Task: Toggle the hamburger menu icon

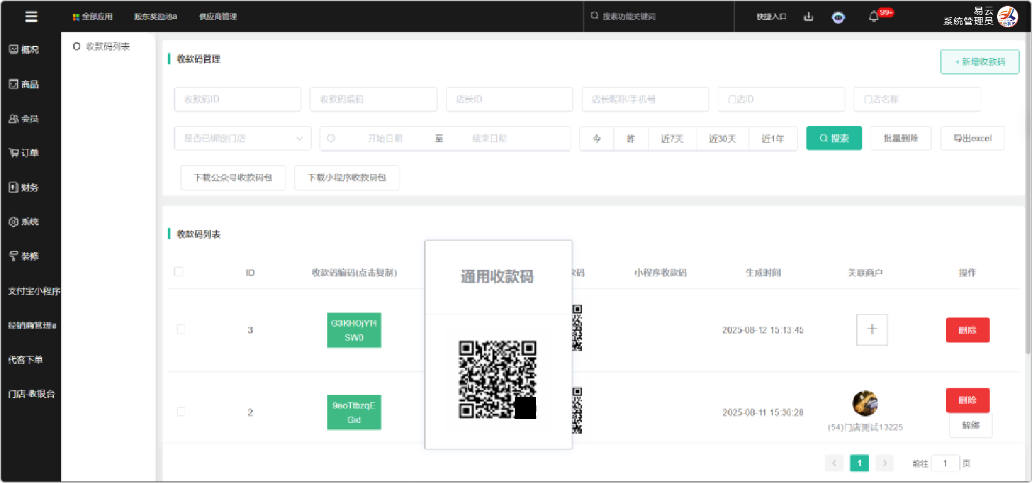Action: pos(31,16)
